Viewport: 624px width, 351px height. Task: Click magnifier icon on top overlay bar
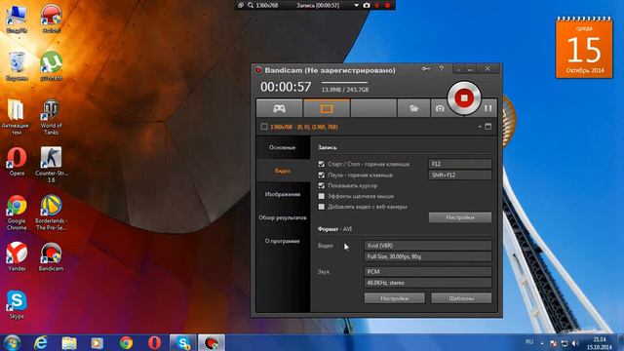pos(251,6)
